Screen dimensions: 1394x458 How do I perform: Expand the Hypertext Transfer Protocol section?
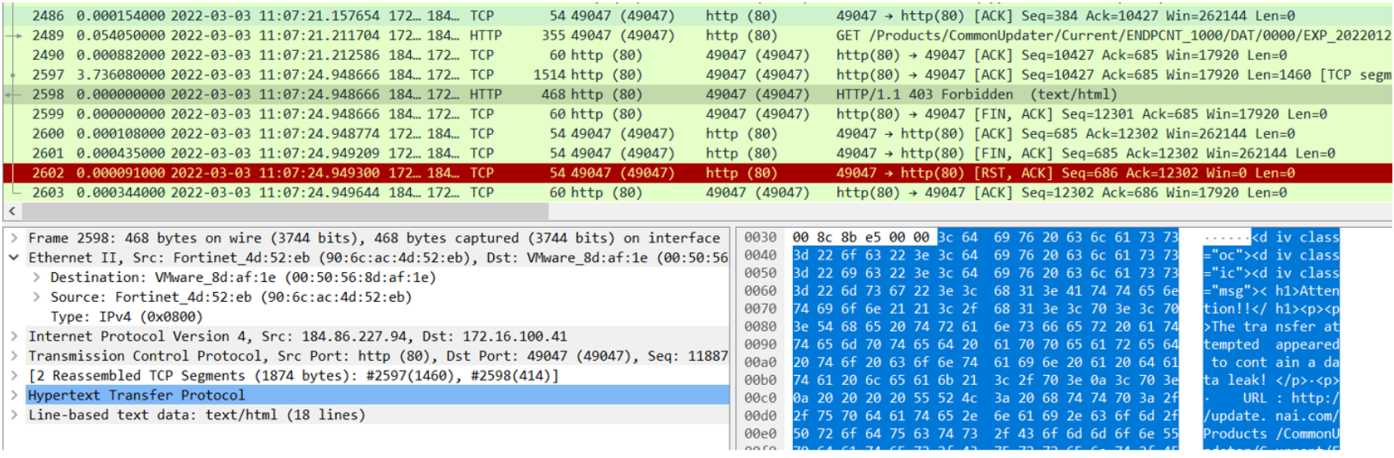click(x=14, y=396)
